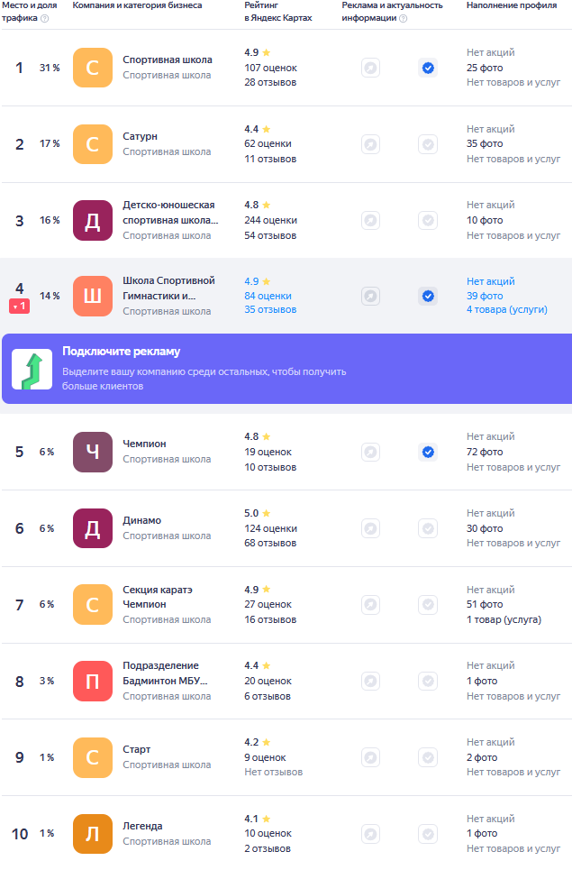Screen dimensions: 572x870
Task: Click the Ч avatar of Чемпион ranked 5
Action: point(93,452)
